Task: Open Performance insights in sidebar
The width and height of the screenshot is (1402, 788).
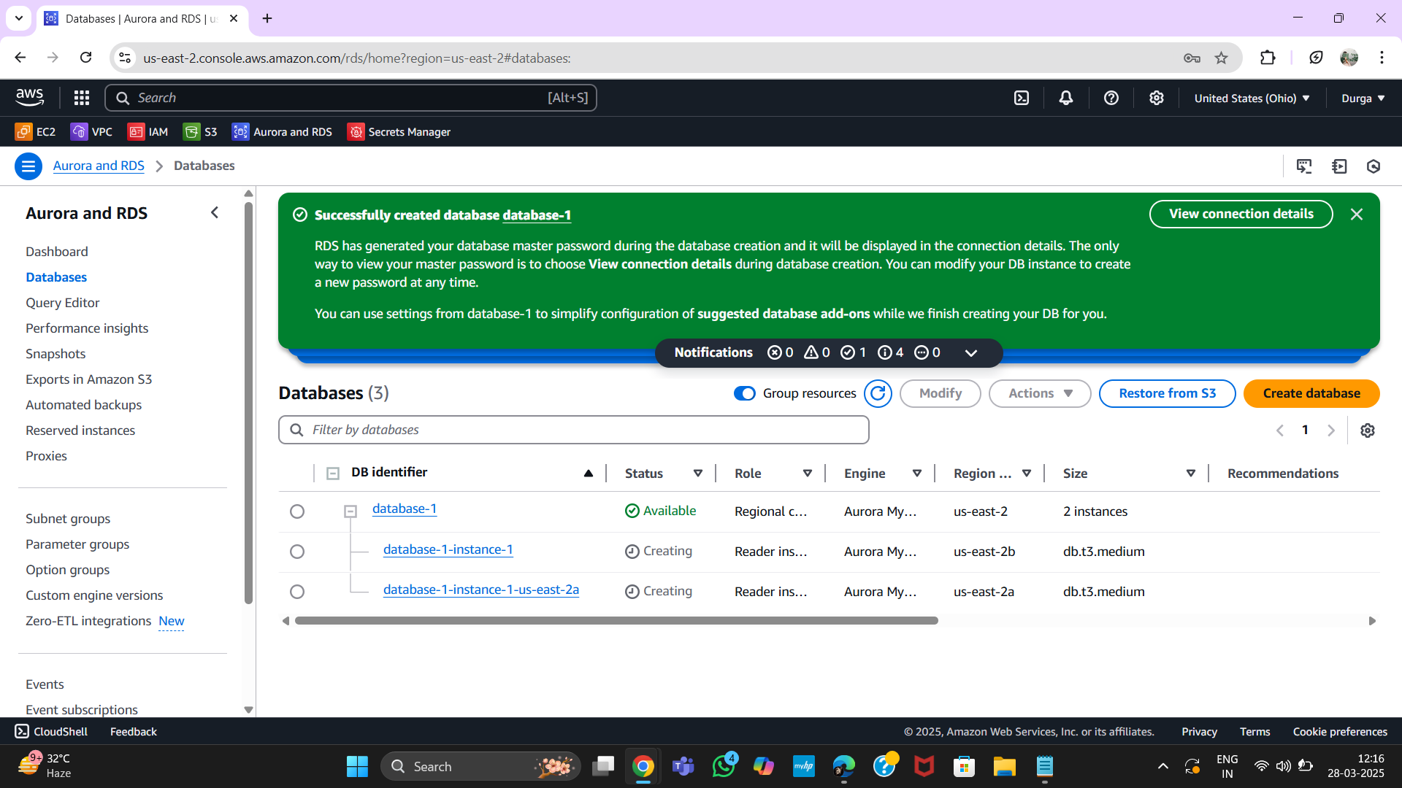Action: click(87, 328)
